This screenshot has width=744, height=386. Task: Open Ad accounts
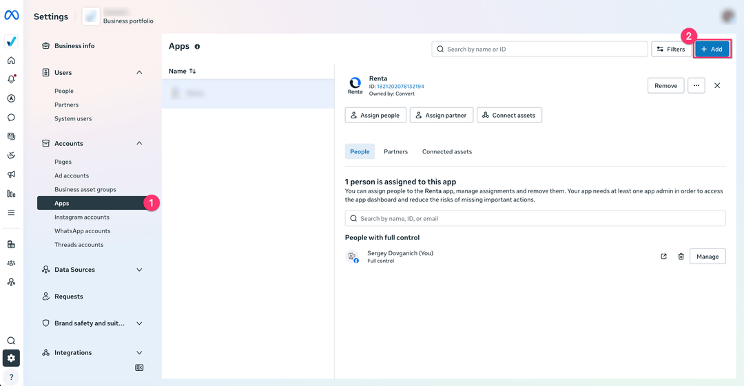[x=72, y=175]
